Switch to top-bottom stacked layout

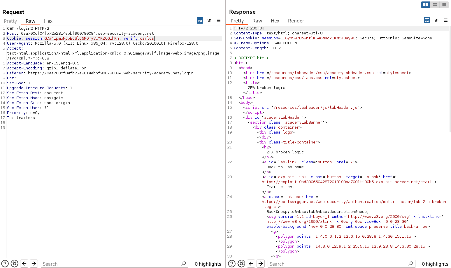click(x=435, y=5)
